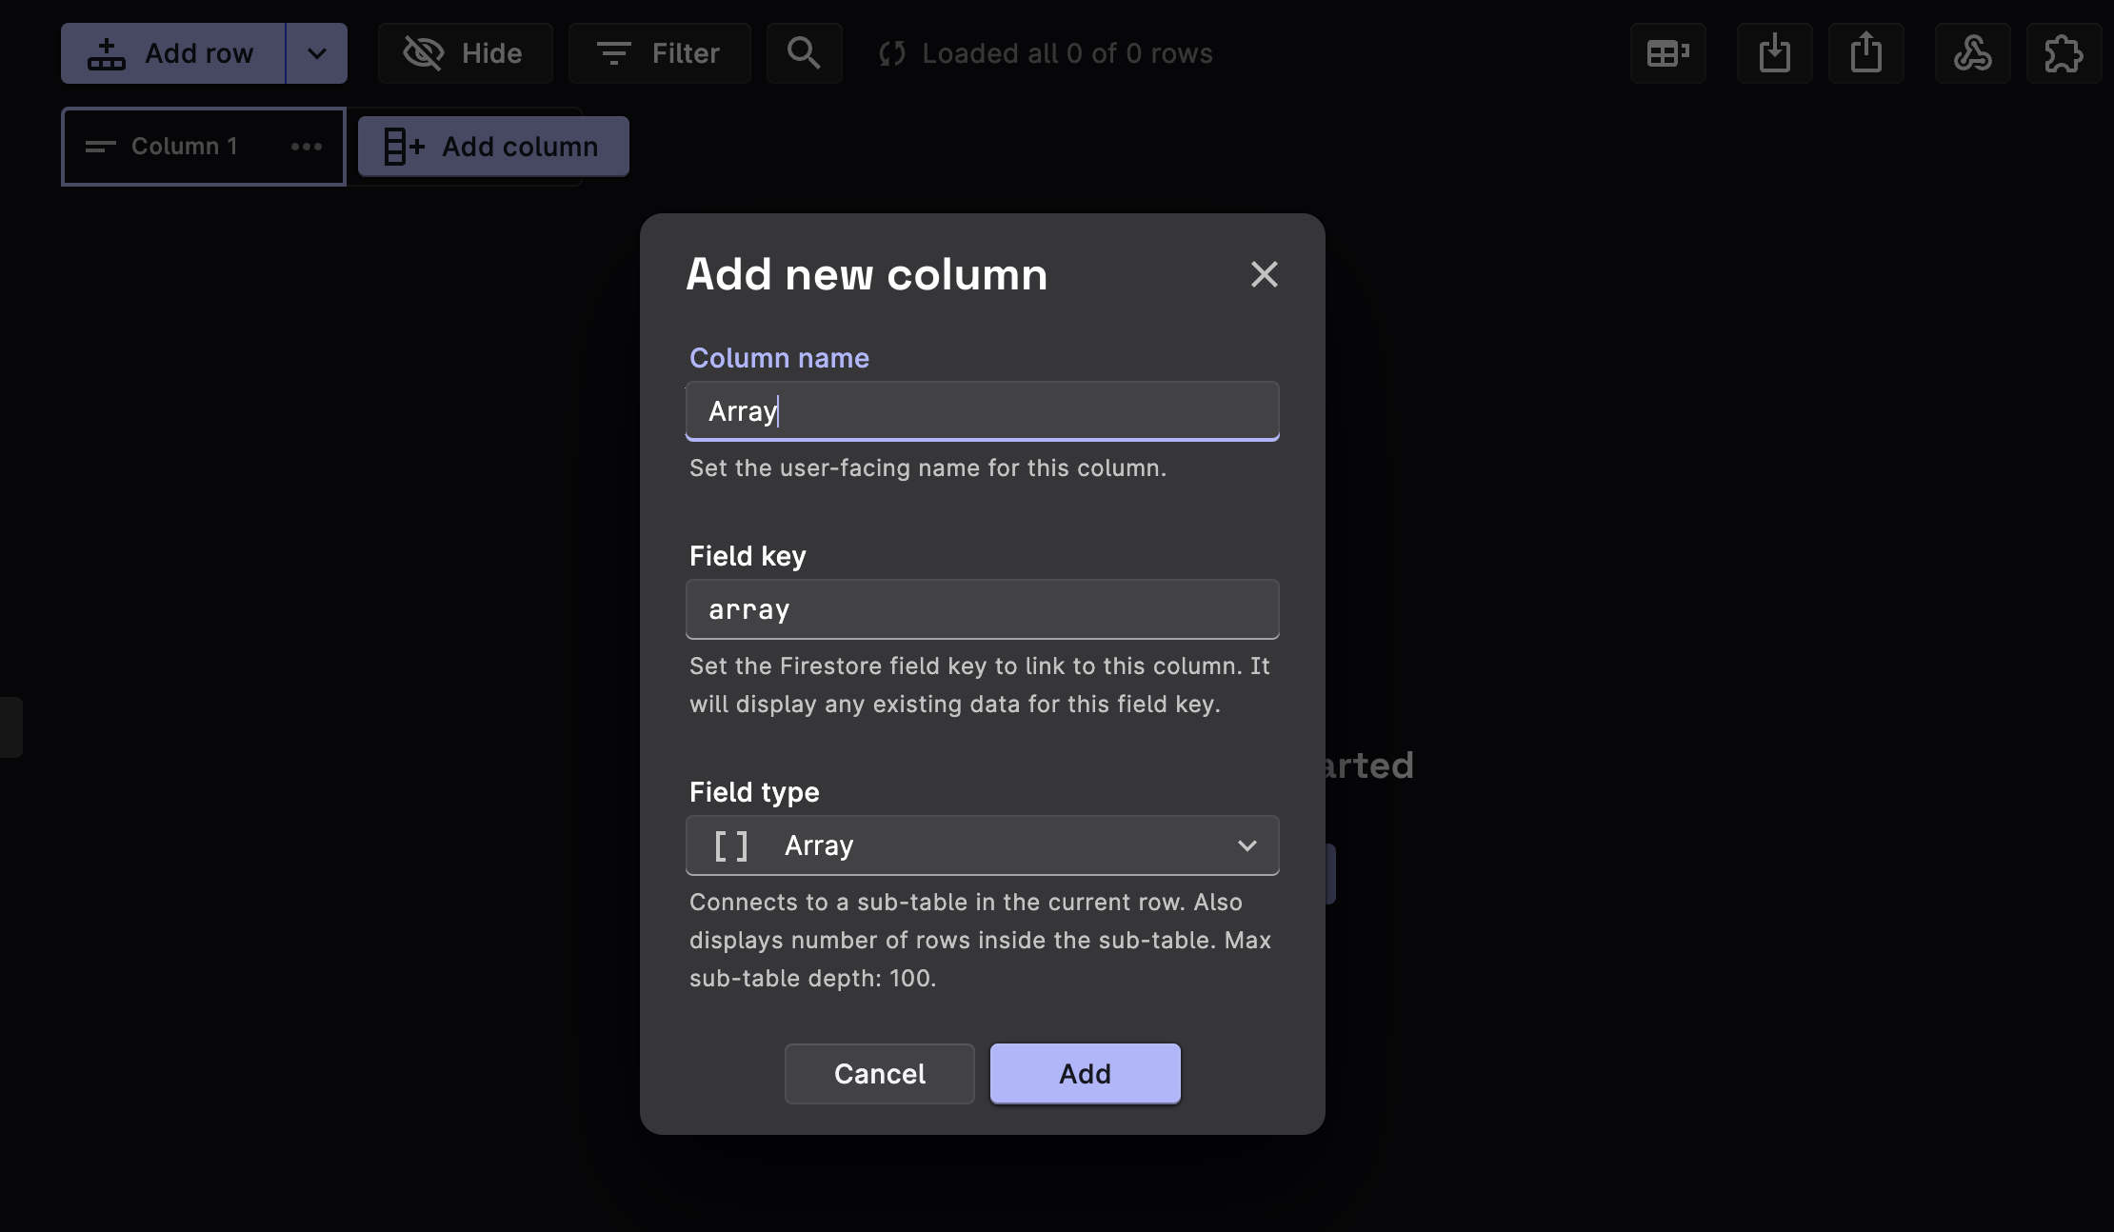Click into the Column name field
The width and height of the screenshot is (2114, 1232).
(x=982, y=411)
